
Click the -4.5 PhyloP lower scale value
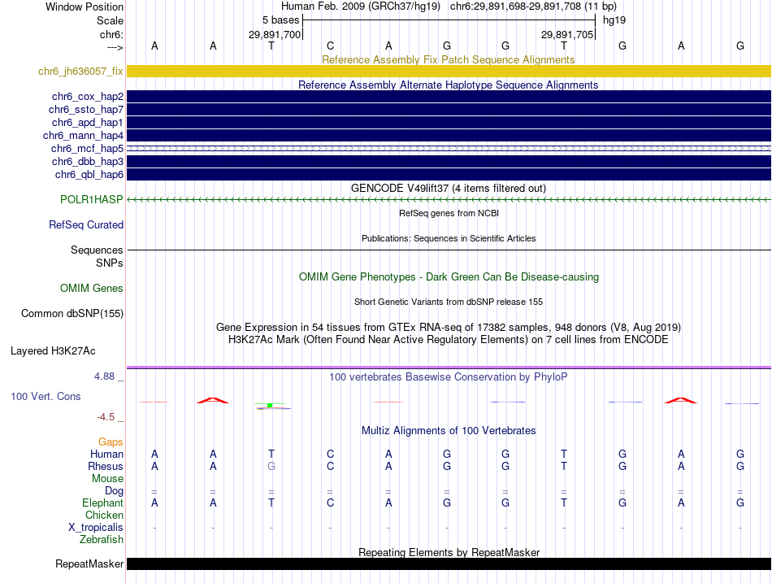point(106,417)
